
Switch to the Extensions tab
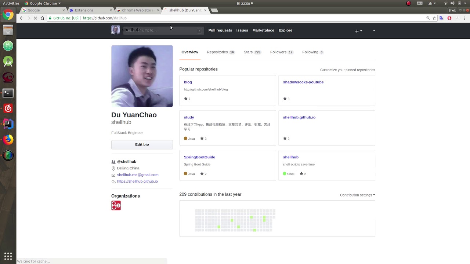[90, 10]
